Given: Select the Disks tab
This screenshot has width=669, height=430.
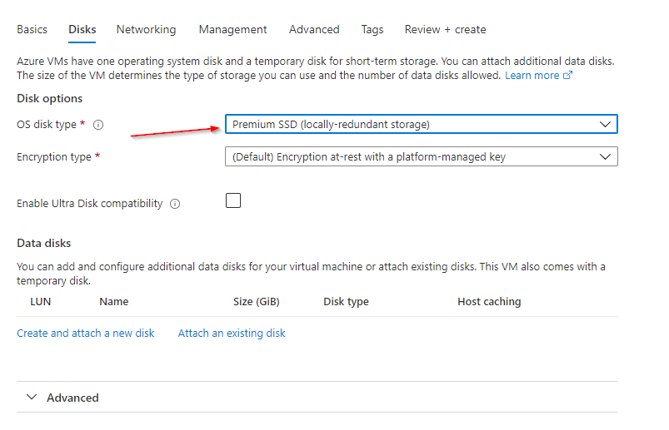Looking at the screenshot, I should point(82,29).
